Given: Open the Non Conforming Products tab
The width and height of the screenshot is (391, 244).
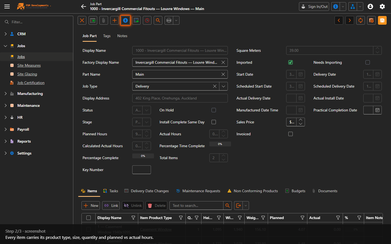Looking at the screenshot, I should pos(253,191).
